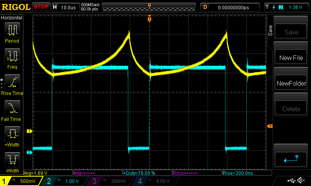Choose the Rise Time measurement
311x186 pixels.
tap(12, 84)
